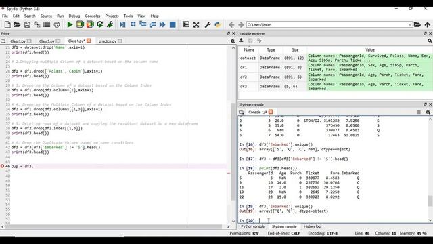
Task: Open the Edit menu
Action: 16,16
